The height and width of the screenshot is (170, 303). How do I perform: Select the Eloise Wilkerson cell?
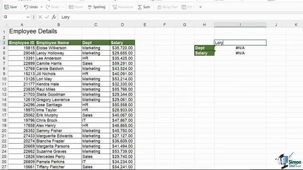pos(59,48)
